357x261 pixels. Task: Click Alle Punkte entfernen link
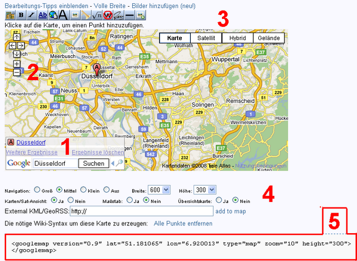(x=183, y=224)
